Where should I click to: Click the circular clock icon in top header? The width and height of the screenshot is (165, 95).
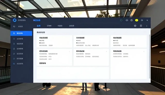coord(127,20)
